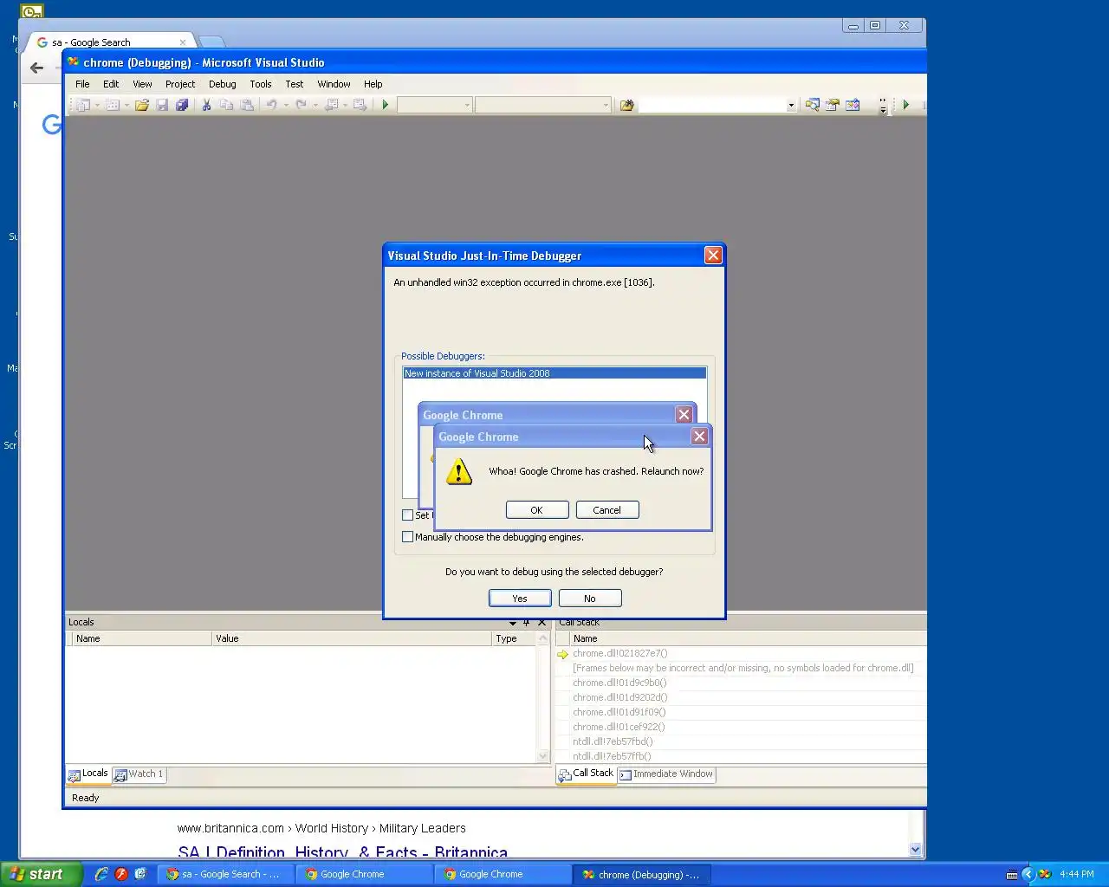Enable 'Manually choose the debugging engines'
1109x887 pixels.
pos(407,537)
